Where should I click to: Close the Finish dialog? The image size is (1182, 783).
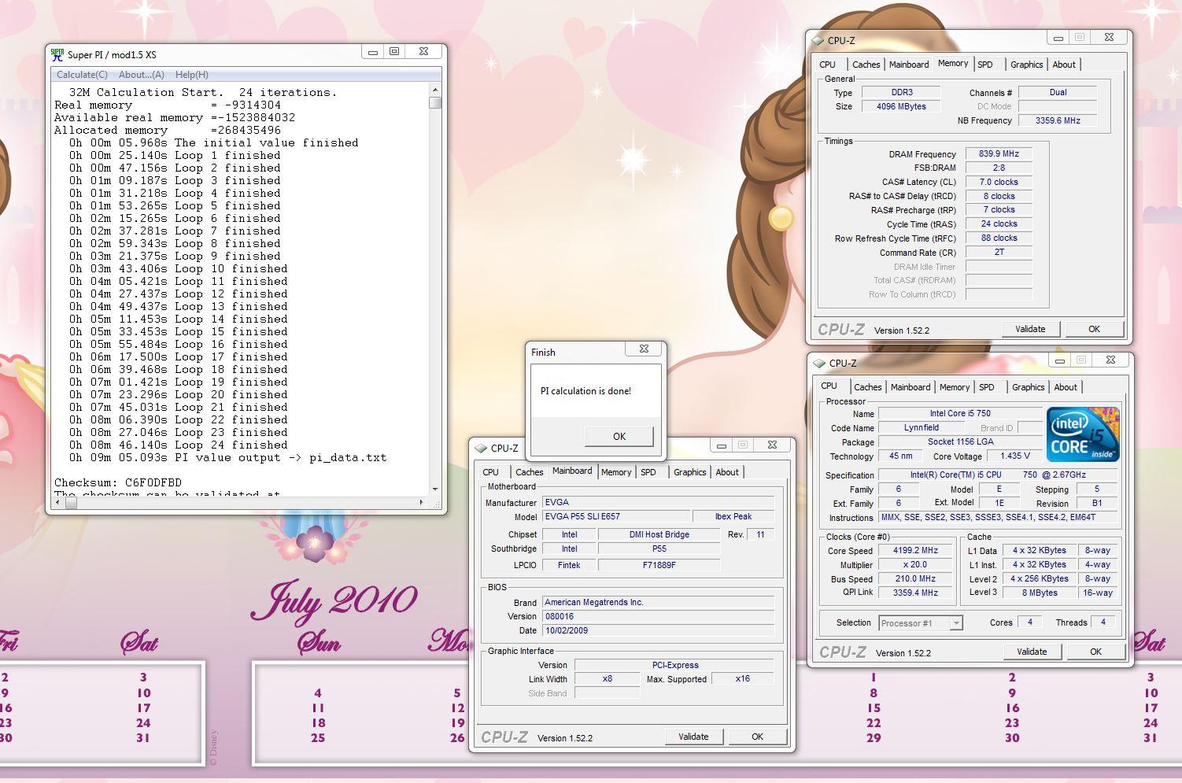pos(644,349)
